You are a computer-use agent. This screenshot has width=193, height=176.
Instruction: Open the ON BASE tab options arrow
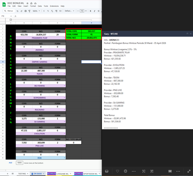[x=44, y=174]
